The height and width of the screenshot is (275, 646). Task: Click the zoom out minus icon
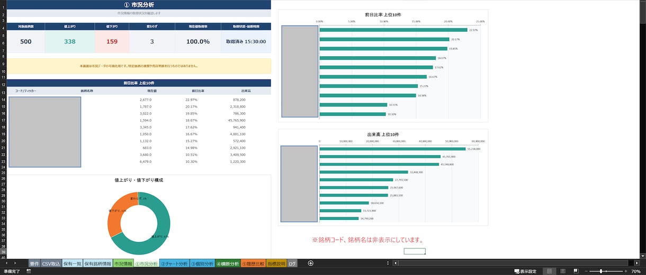click(x=587, y=271)
